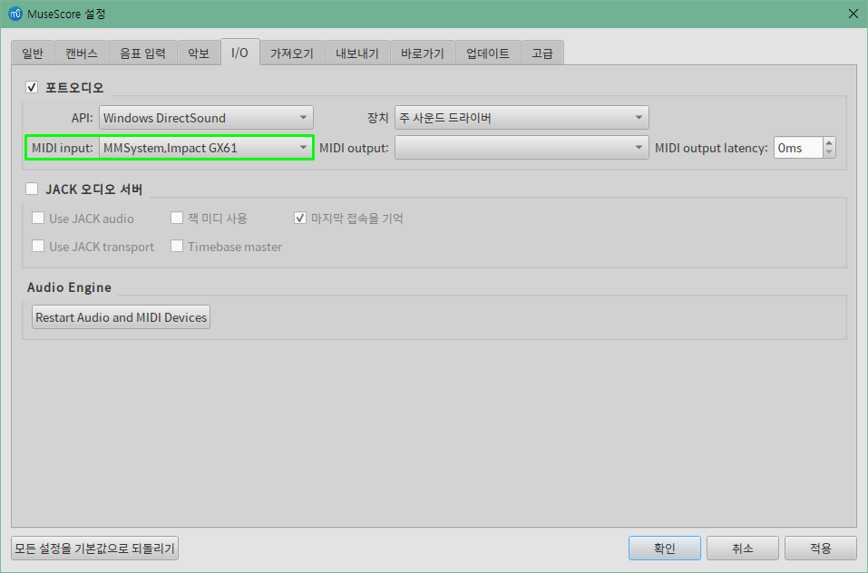
Task: Uncheck the 포트오디오 checkbox
Action: (x=32, y=87)
